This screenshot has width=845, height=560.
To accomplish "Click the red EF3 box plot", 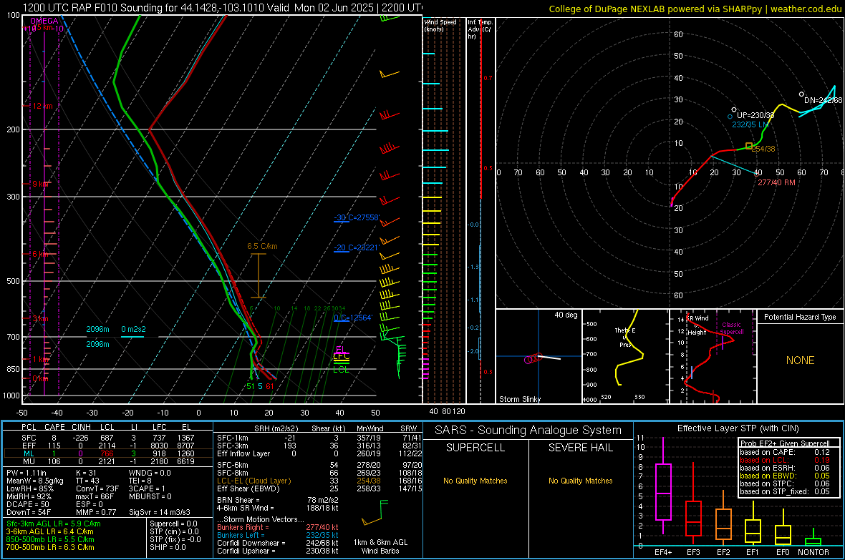I will point(693,504).
